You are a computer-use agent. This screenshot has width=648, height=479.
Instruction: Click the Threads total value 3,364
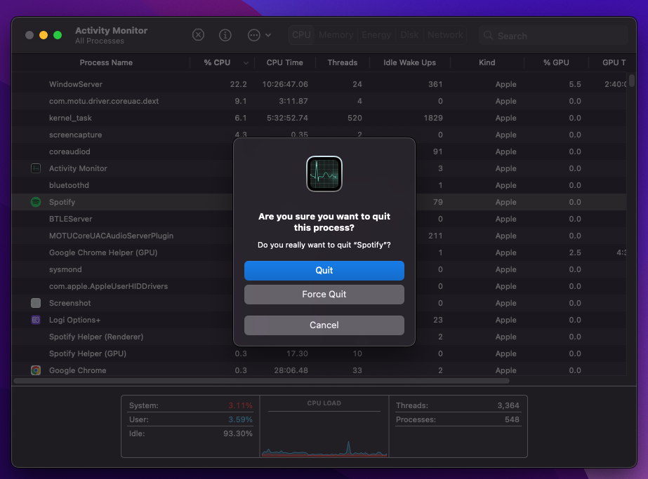coord(508,405)
